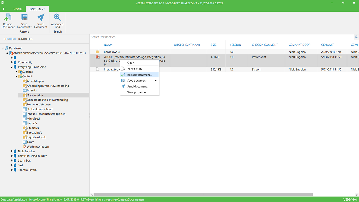This screenshot has width=359, height=202.
Task: Collapse the Everything is awesome node
Action: (12, 67)
